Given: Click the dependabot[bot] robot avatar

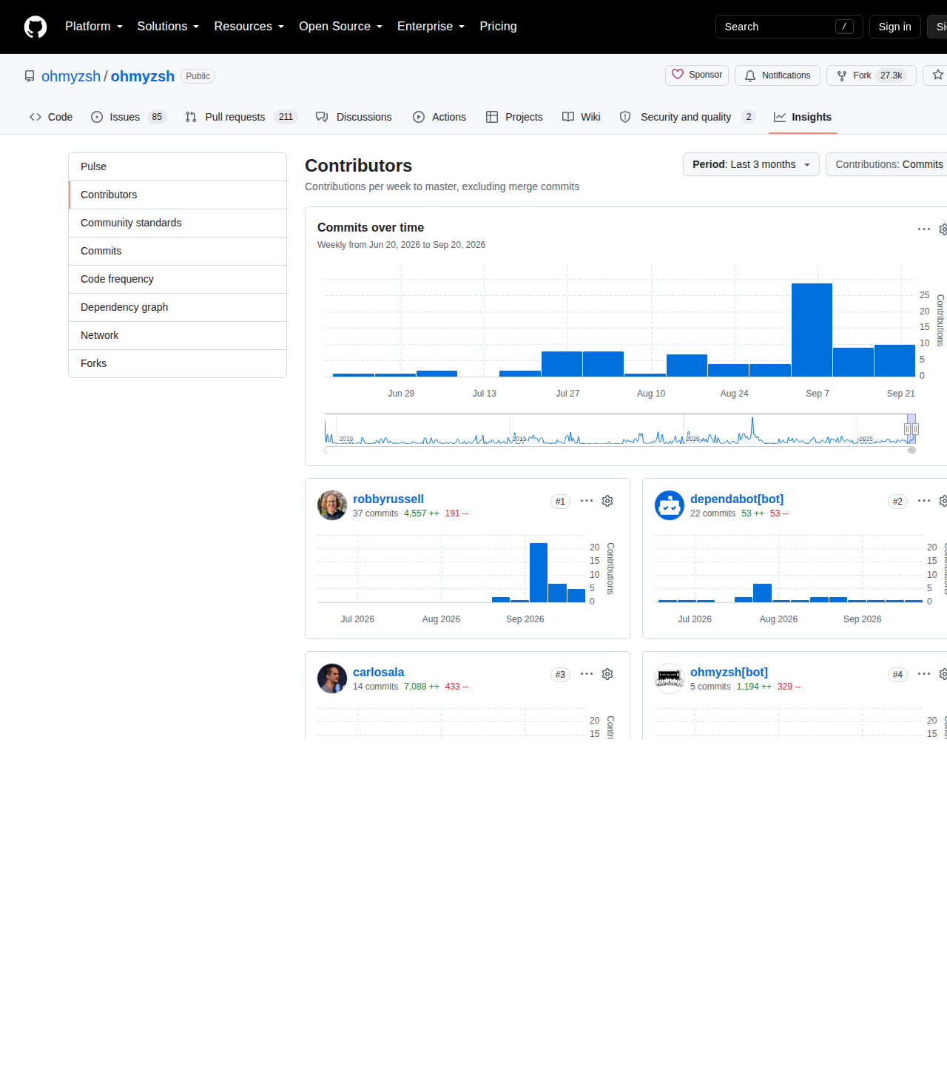Looking at the screenshot, I should 670,505.
